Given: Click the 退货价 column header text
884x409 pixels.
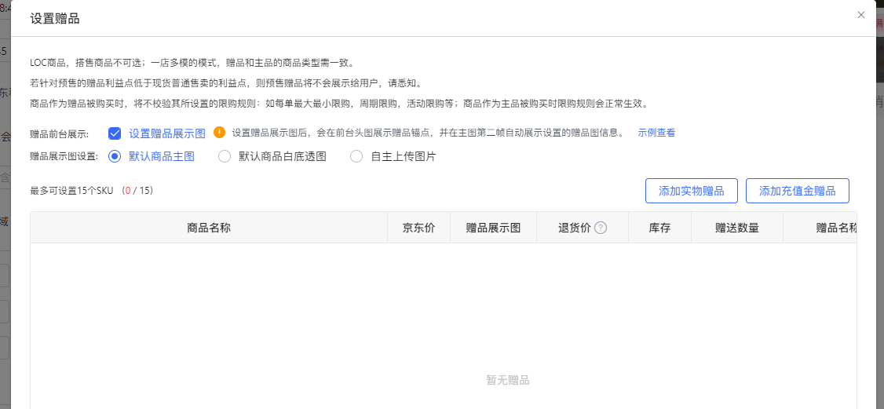Looking at the screenshot, I should click(x=574, y=228).
